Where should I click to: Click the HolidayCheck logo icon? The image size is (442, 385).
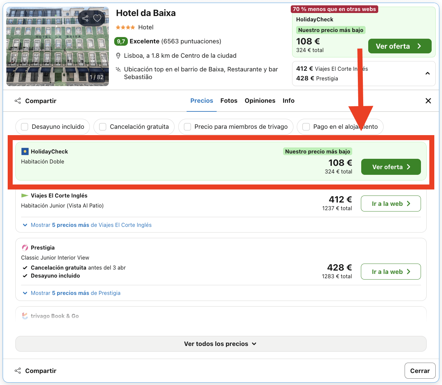[25, 151]
